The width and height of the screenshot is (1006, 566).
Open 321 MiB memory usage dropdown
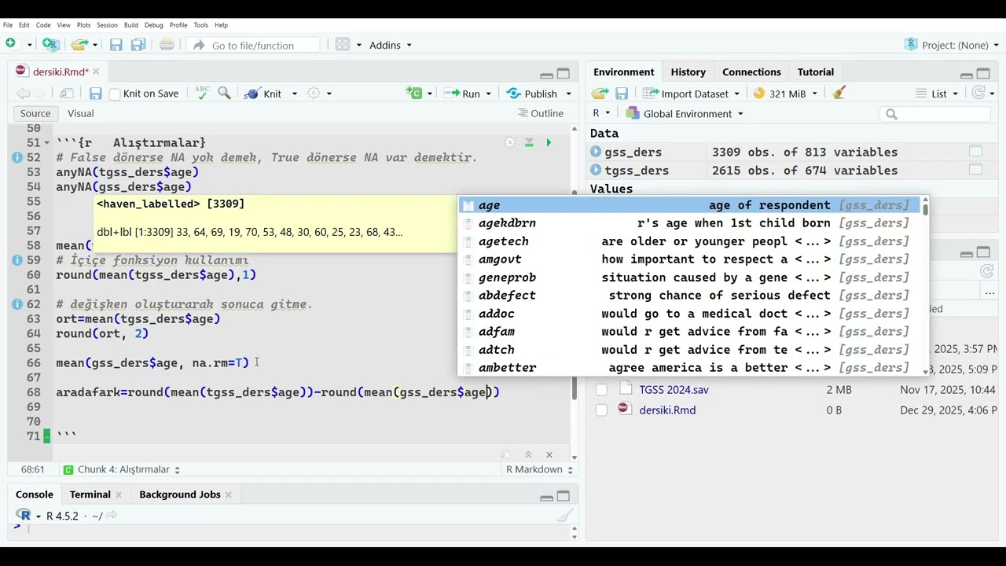(x=785, y=94)
